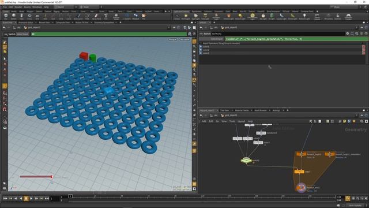The height and width of the screenshot is (208, 369).
Task: Switch to the Composite View tab
Action: 63,23
